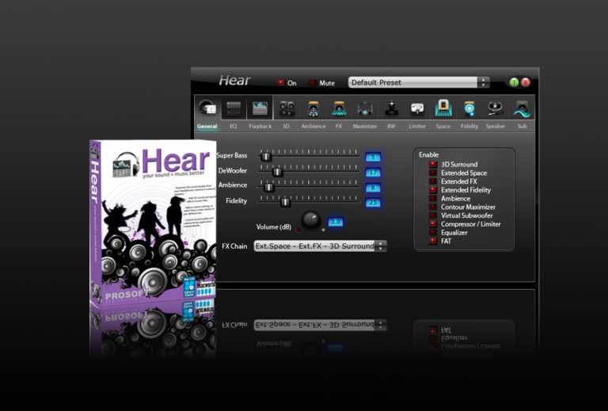Click the Hear product box image
The image size is (608, 411).
153,223
